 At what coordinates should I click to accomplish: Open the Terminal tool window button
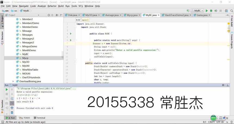(39, 118)
